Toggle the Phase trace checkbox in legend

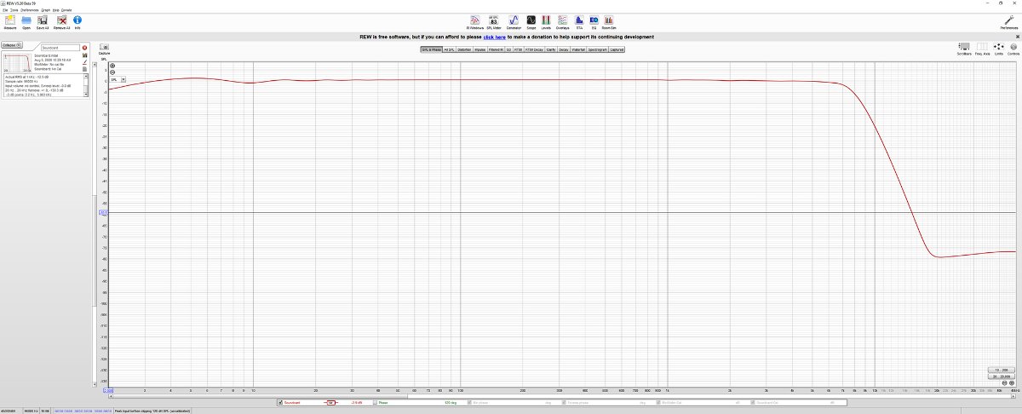tap(374, 402)
